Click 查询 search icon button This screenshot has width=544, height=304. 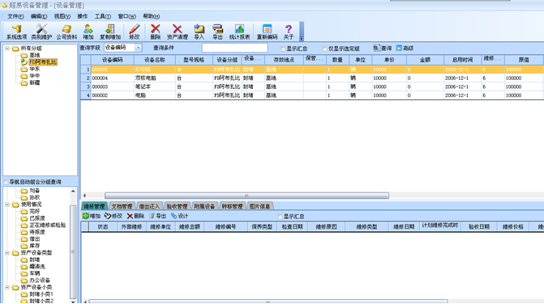[383, 48]
